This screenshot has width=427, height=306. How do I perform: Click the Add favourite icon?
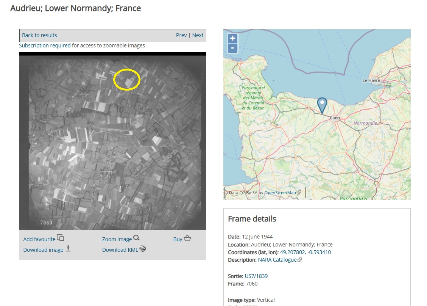[x=60, y=238]
